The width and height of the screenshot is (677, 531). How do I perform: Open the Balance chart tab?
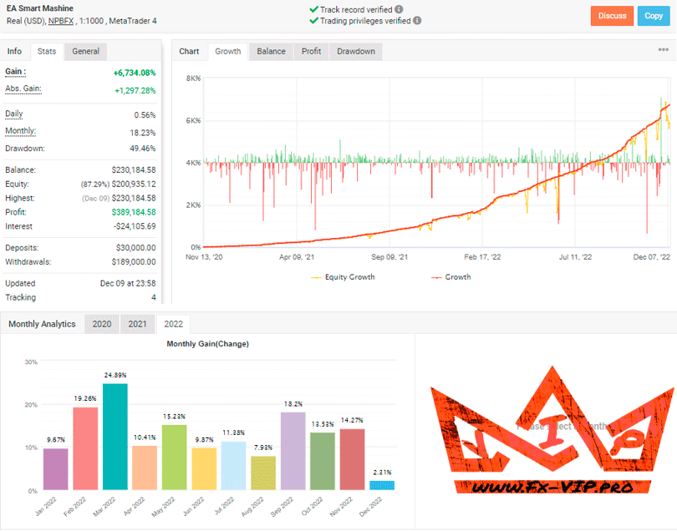point(271,52)
